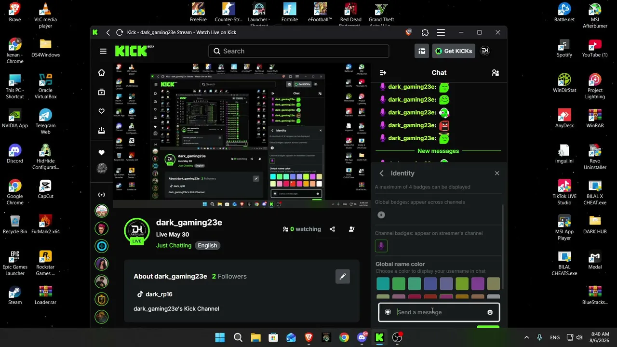Select the Epic Games Launcher desktop icon
The image size is (617, 347).
click(15, 263)
